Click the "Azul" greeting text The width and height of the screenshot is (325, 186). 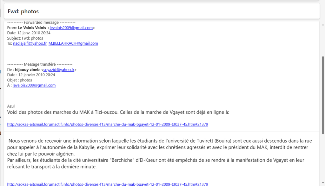(11, 106)
